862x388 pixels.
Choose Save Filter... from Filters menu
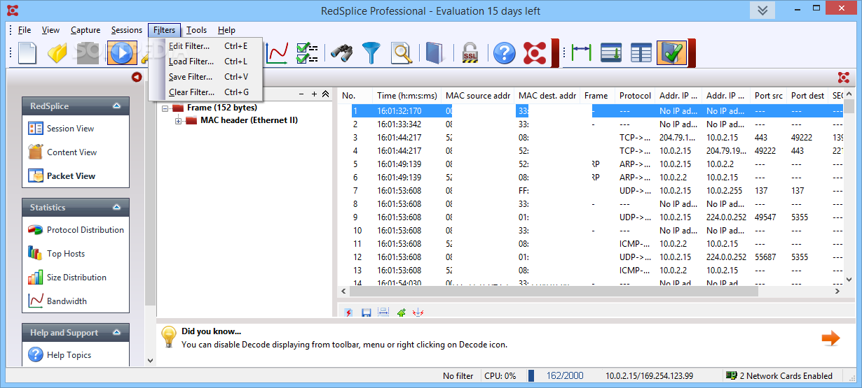pyautogui.click(x=206, y=77)
